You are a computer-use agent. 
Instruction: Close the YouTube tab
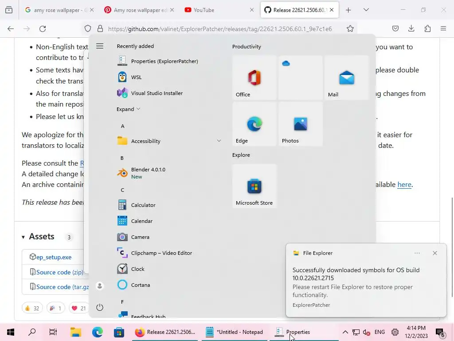pyautogui.click(x=252, y=10)
